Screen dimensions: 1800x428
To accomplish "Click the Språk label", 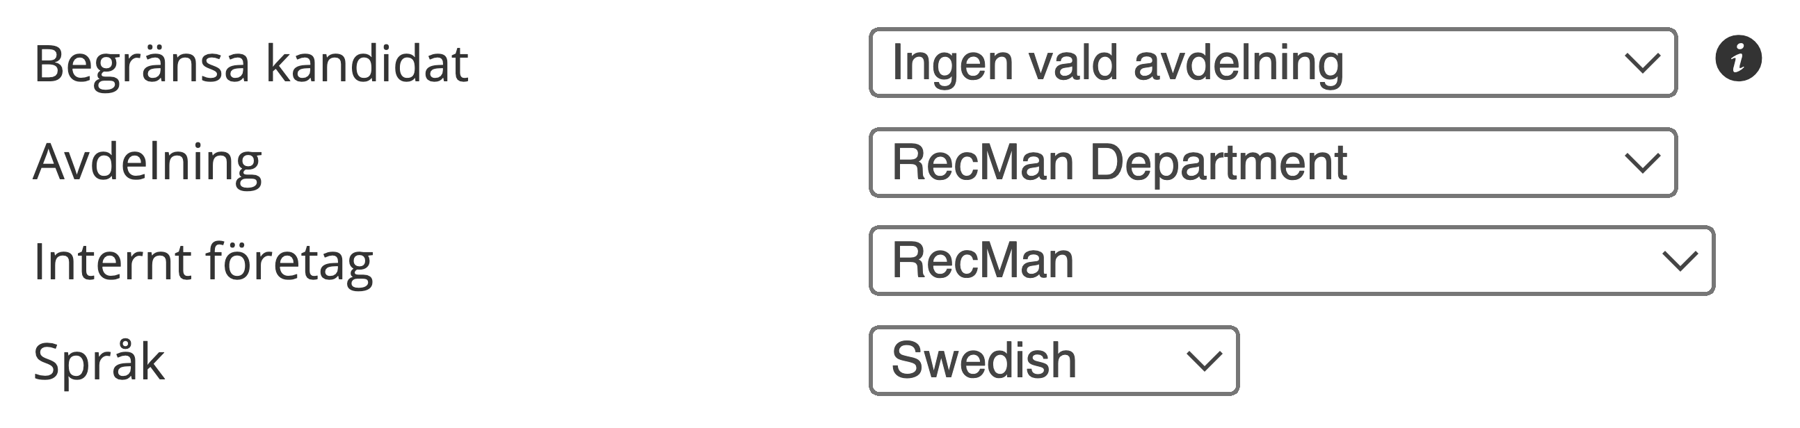I will [99, 362].
